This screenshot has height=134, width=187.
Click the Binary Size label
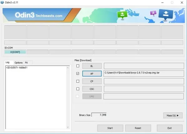85,115
